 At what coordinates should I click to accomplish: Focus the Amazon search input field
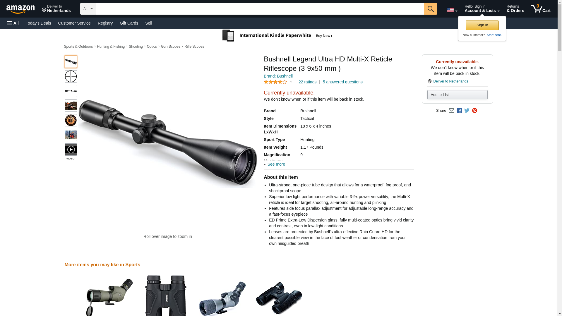click(260, 9)
